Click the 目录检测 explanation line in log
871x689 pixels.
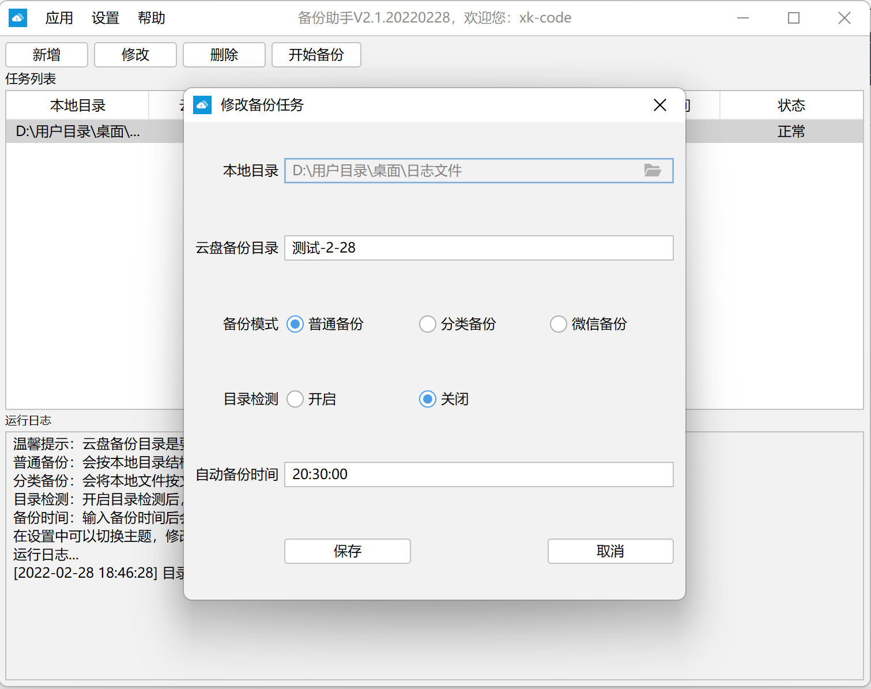click(x=99, y=499)
